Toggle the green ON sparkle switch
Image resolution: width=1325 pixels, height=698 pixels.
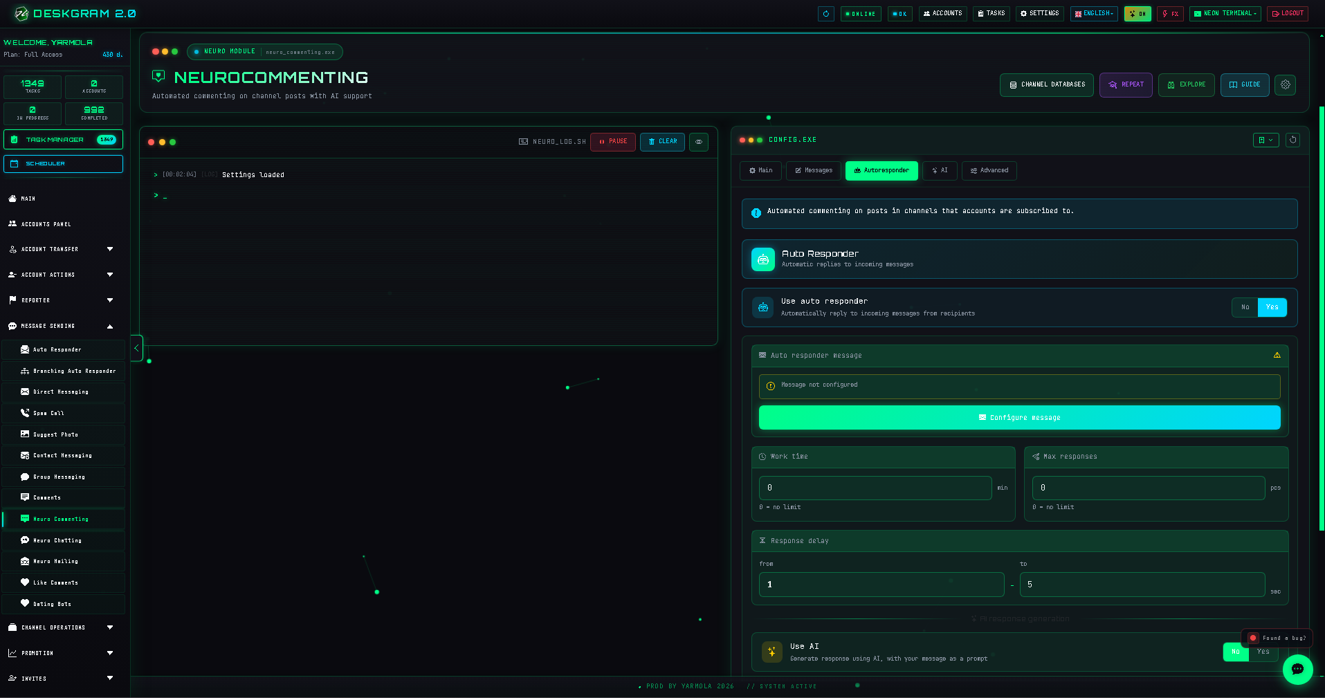[1137, 14]
